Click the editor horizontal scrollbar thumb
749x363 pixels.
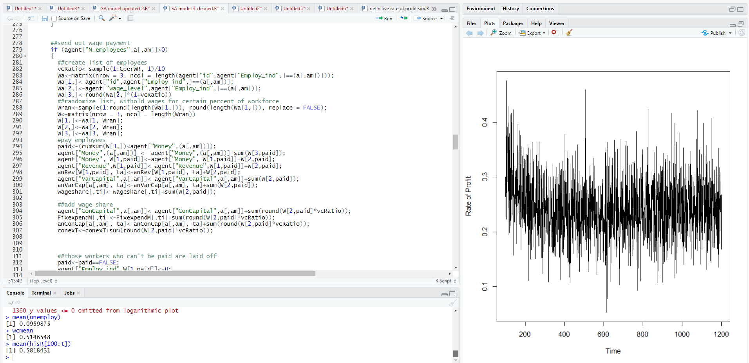point(175,274)
